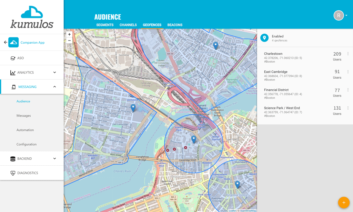Open Automation in the Messaging submenu

coord(25,130)
